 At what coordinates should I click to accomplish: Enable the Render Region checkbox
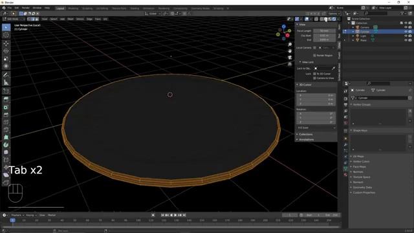tap(314, 56)
